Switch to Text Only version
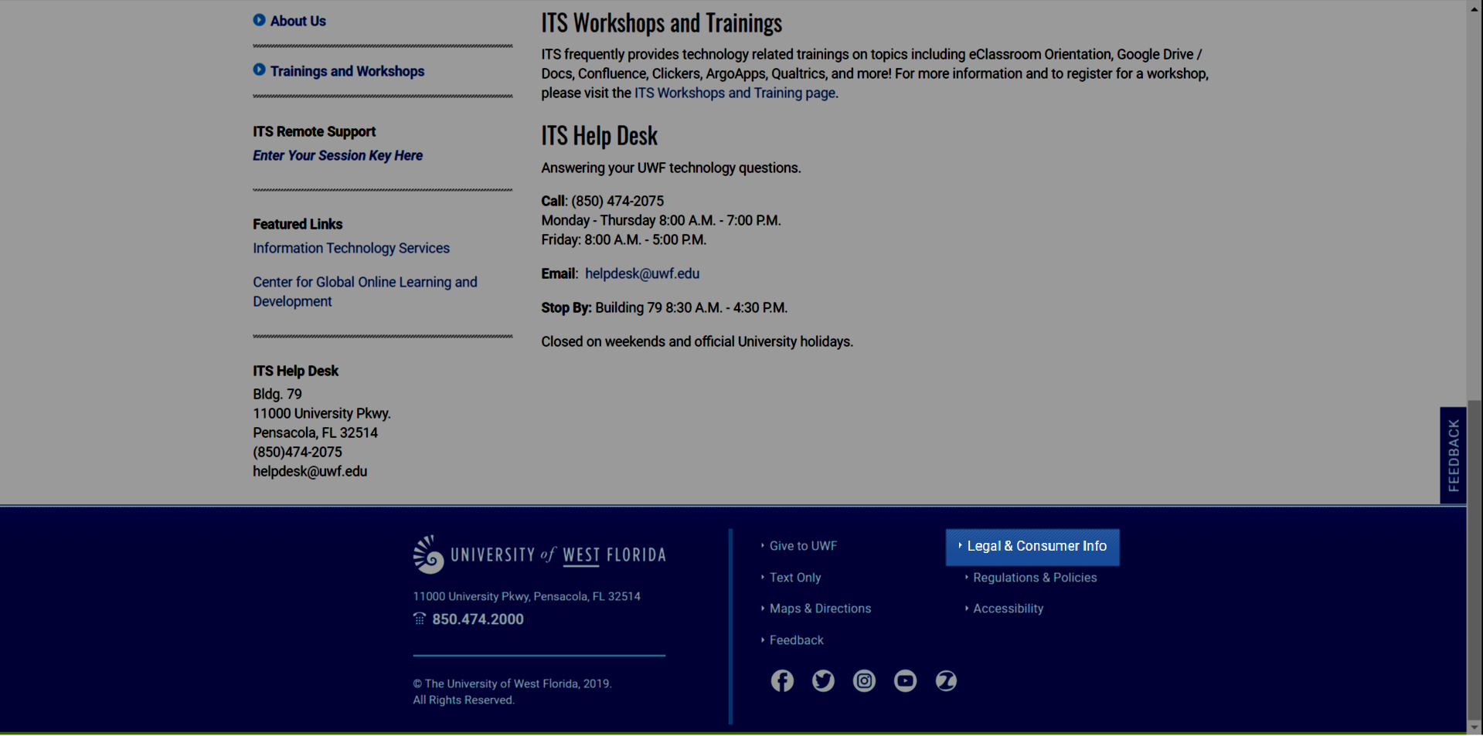The width and height of the screenshot is (1483, 736). [795, 578]
